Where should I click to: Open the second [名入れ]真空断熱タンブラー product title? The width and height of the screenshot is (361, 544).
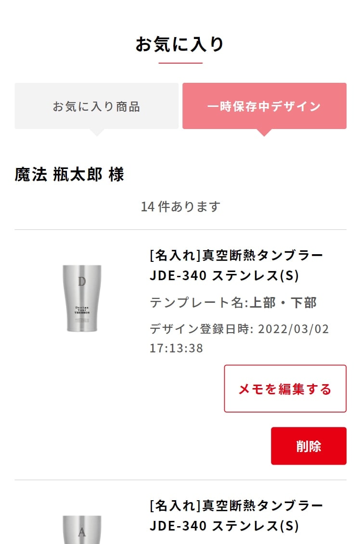pos(236,516)
